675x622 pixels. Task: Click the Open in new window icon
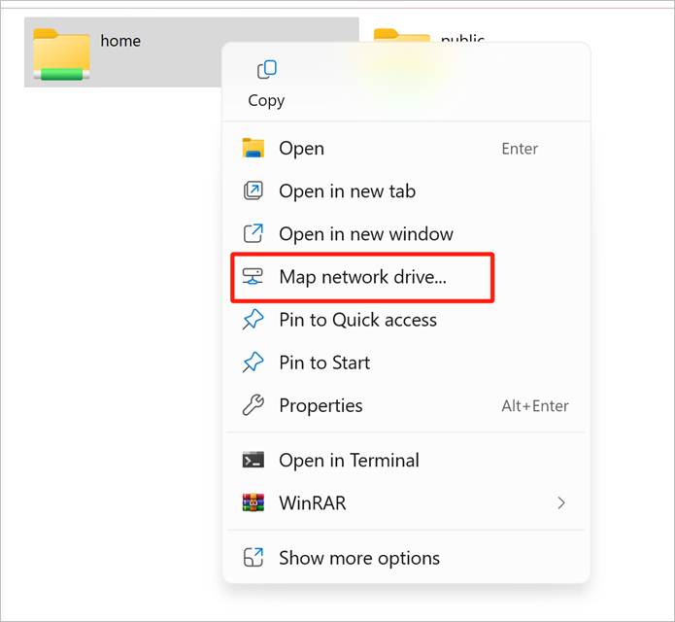click(x=253, y=234)
